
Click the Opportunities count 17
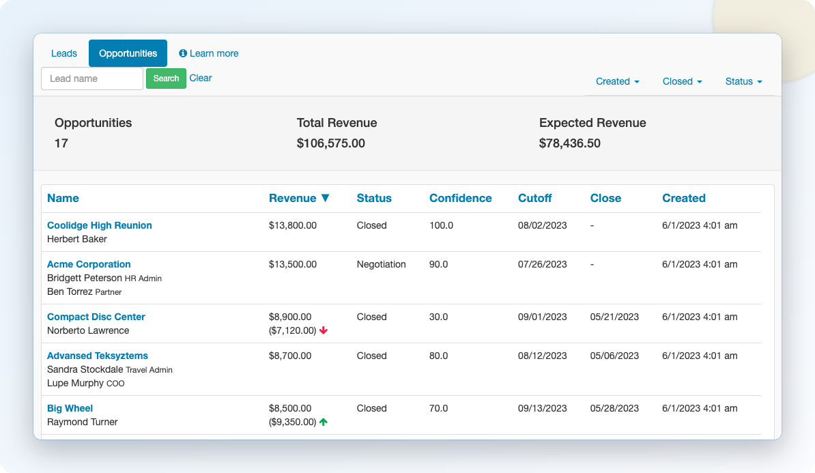click(x=61, y=143)
